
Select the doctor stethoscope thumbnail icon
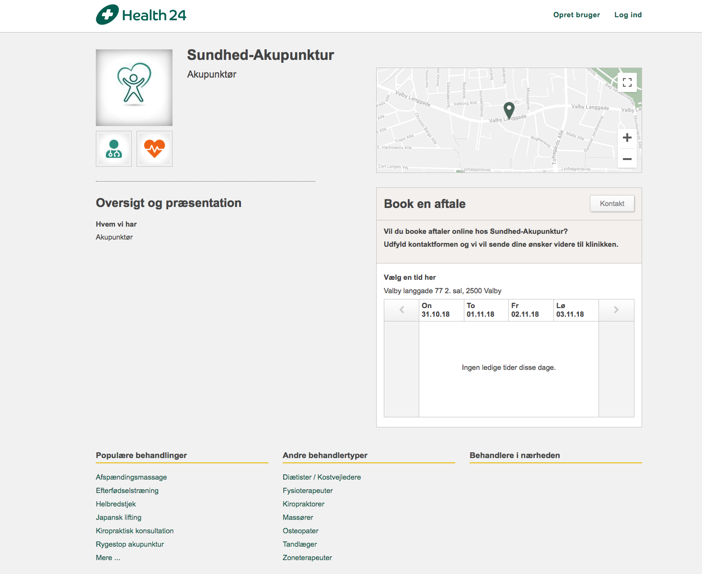point(114,149)
